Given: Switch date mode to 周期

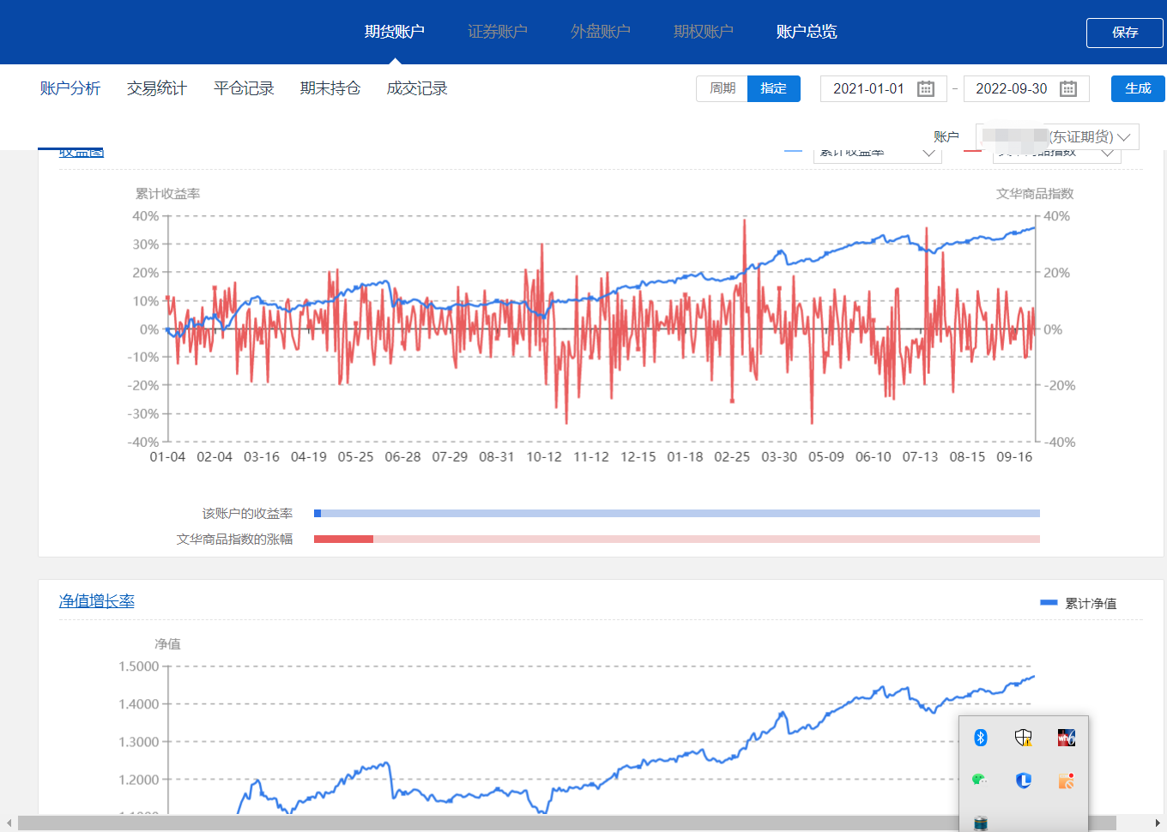Looking at the screenshot, I should 723,88.
